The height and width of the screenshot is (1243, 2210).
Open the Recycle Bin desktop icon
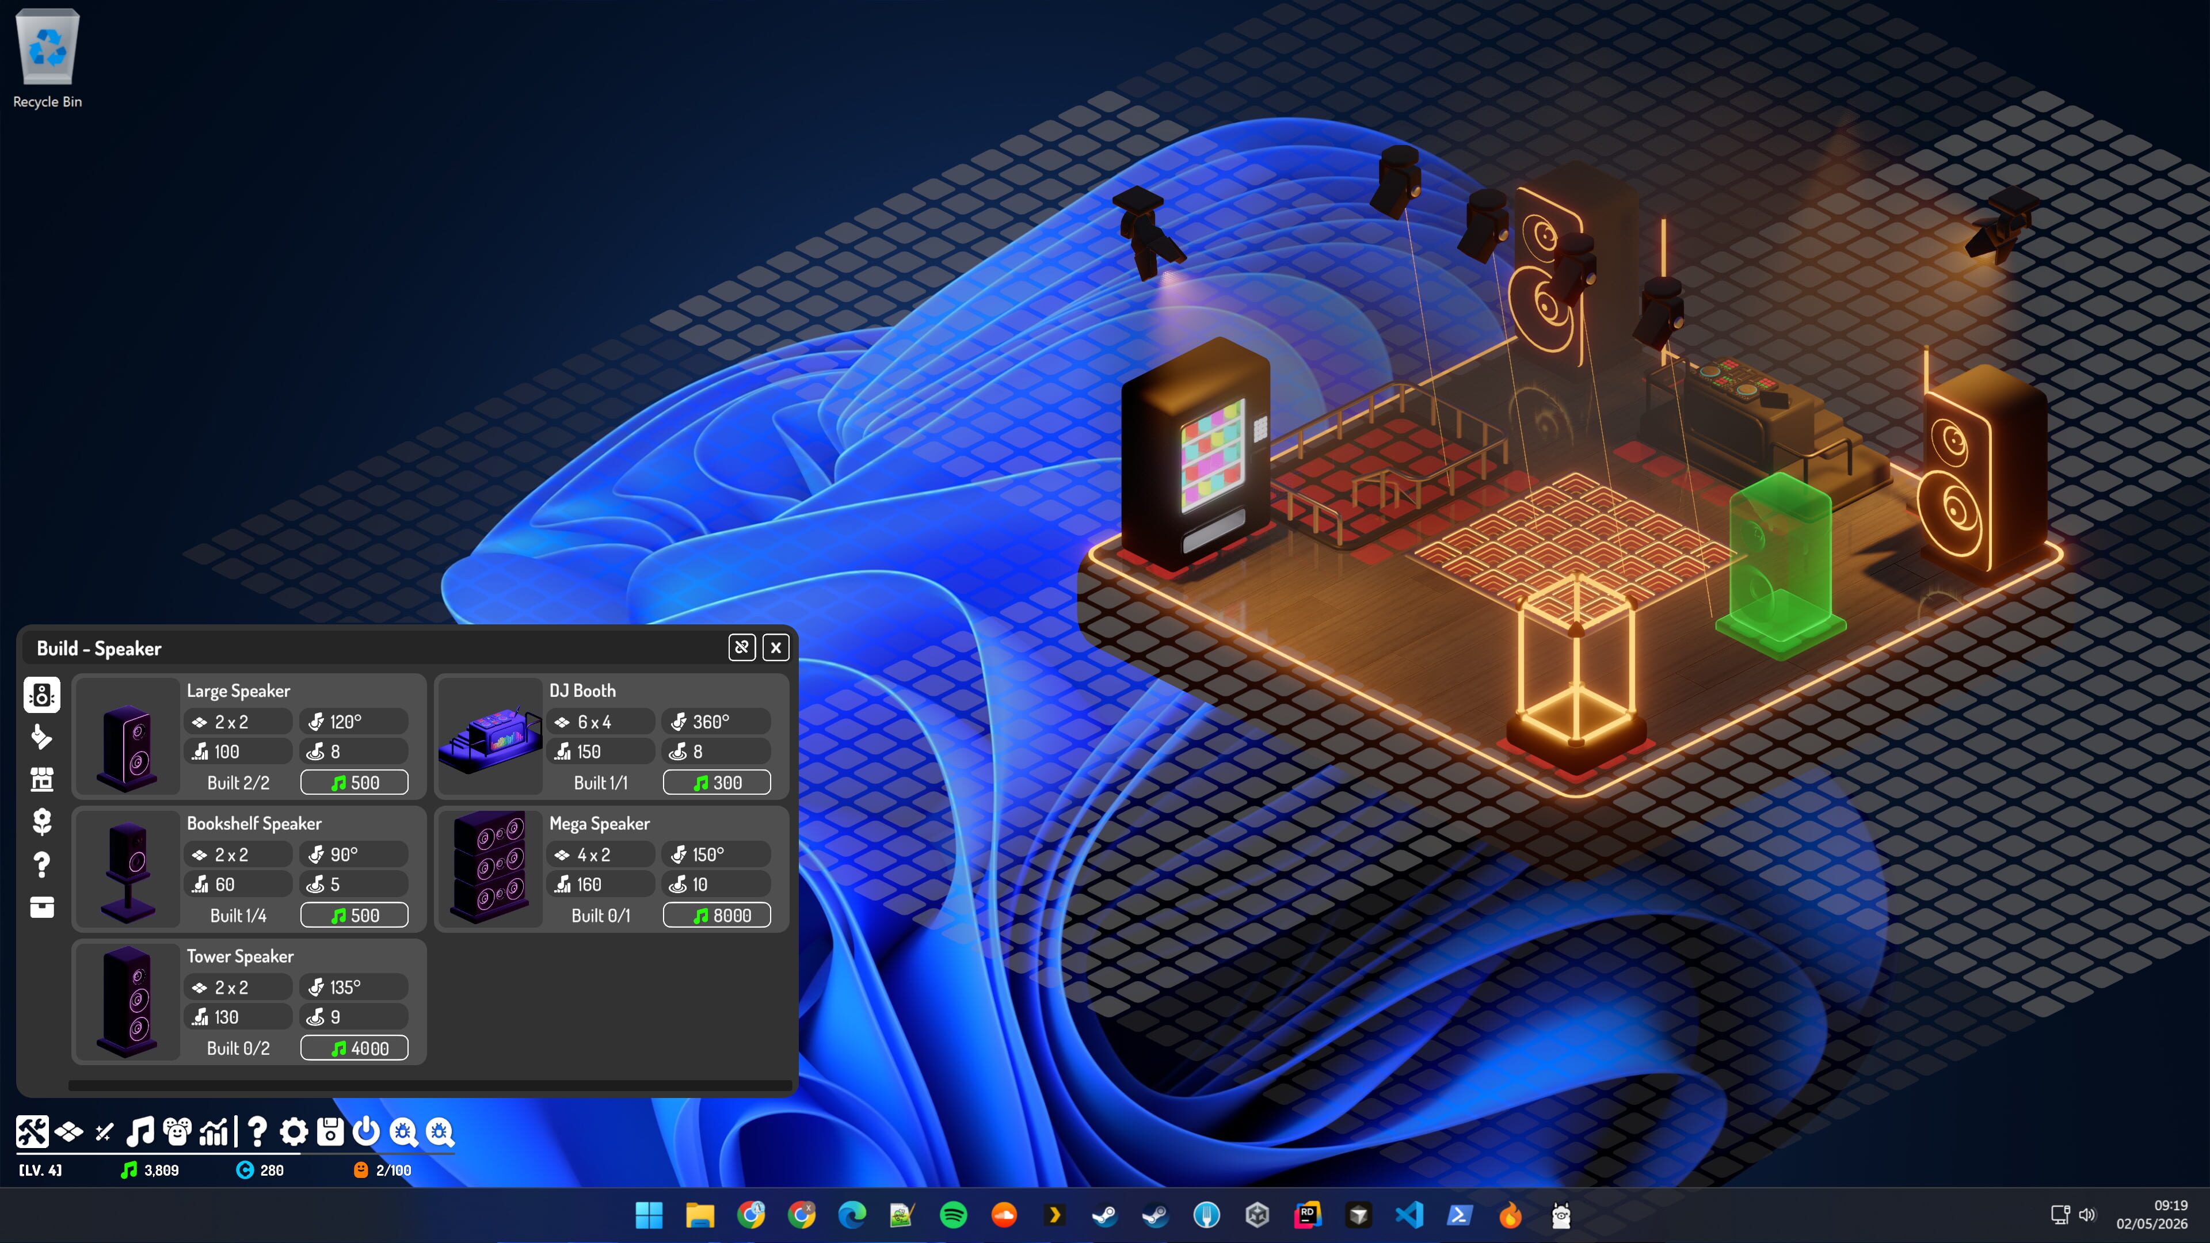[47, 58]
